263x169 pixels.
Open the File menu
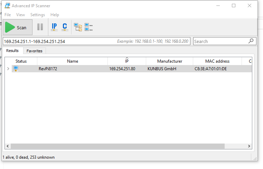8,15
